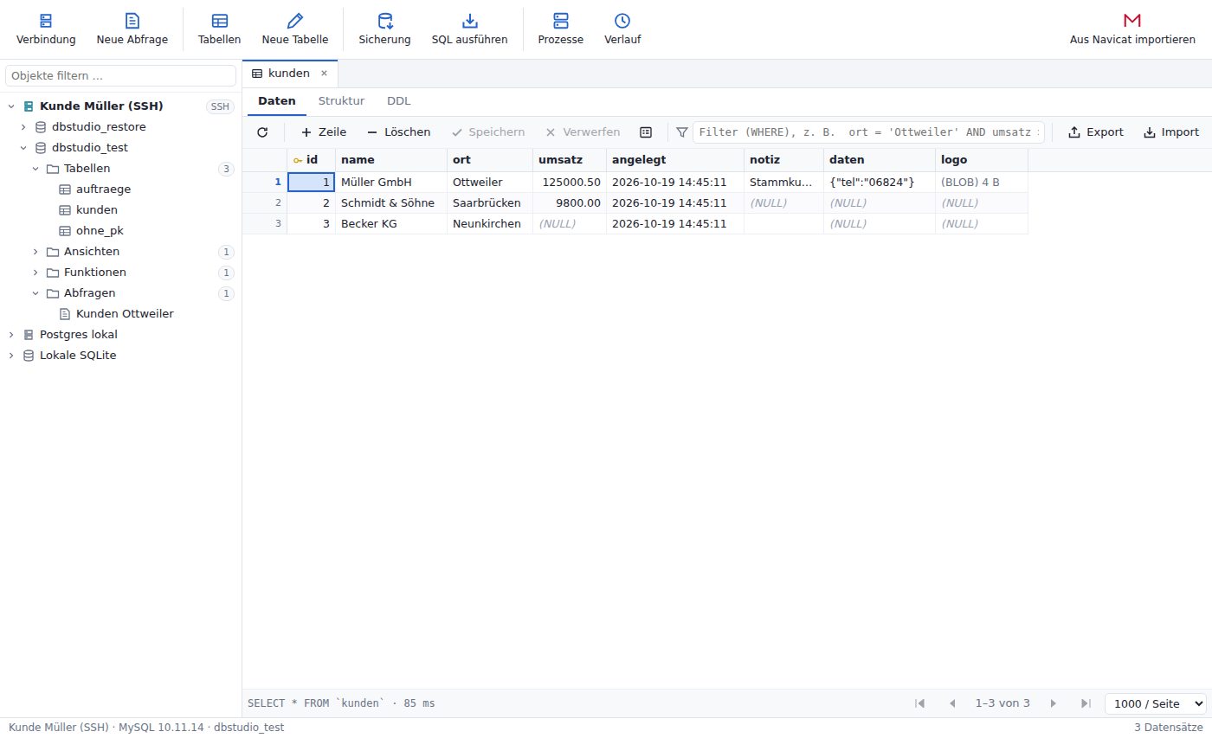Image resolution: width=1212 pixels, height=738 pixels.
Task: Close the kunden tab
Action: 324,74
